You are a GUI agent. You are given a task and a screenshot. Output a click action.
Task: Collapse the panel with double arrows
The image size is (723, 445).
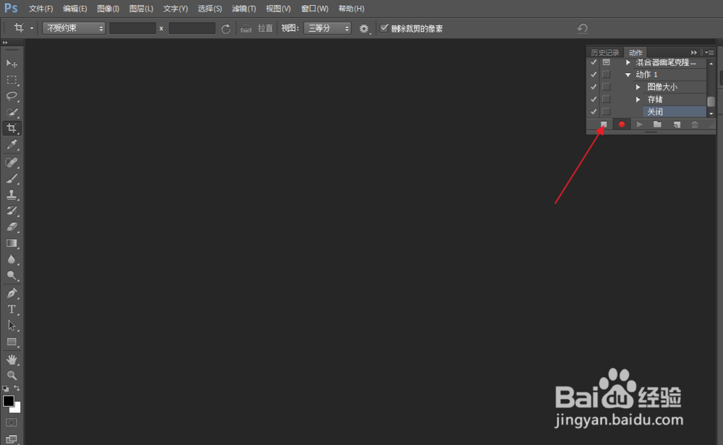click(x=693, y=53)
